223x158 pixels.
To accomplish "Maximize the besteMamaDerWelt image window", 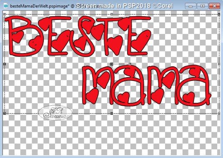I will click(x=203, y=6).
